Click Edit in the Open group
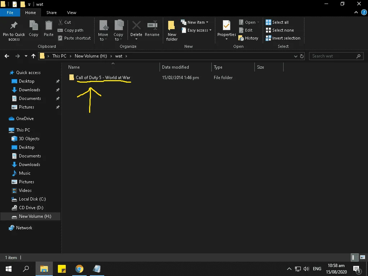The image size is (368, 276). point(246,30)
